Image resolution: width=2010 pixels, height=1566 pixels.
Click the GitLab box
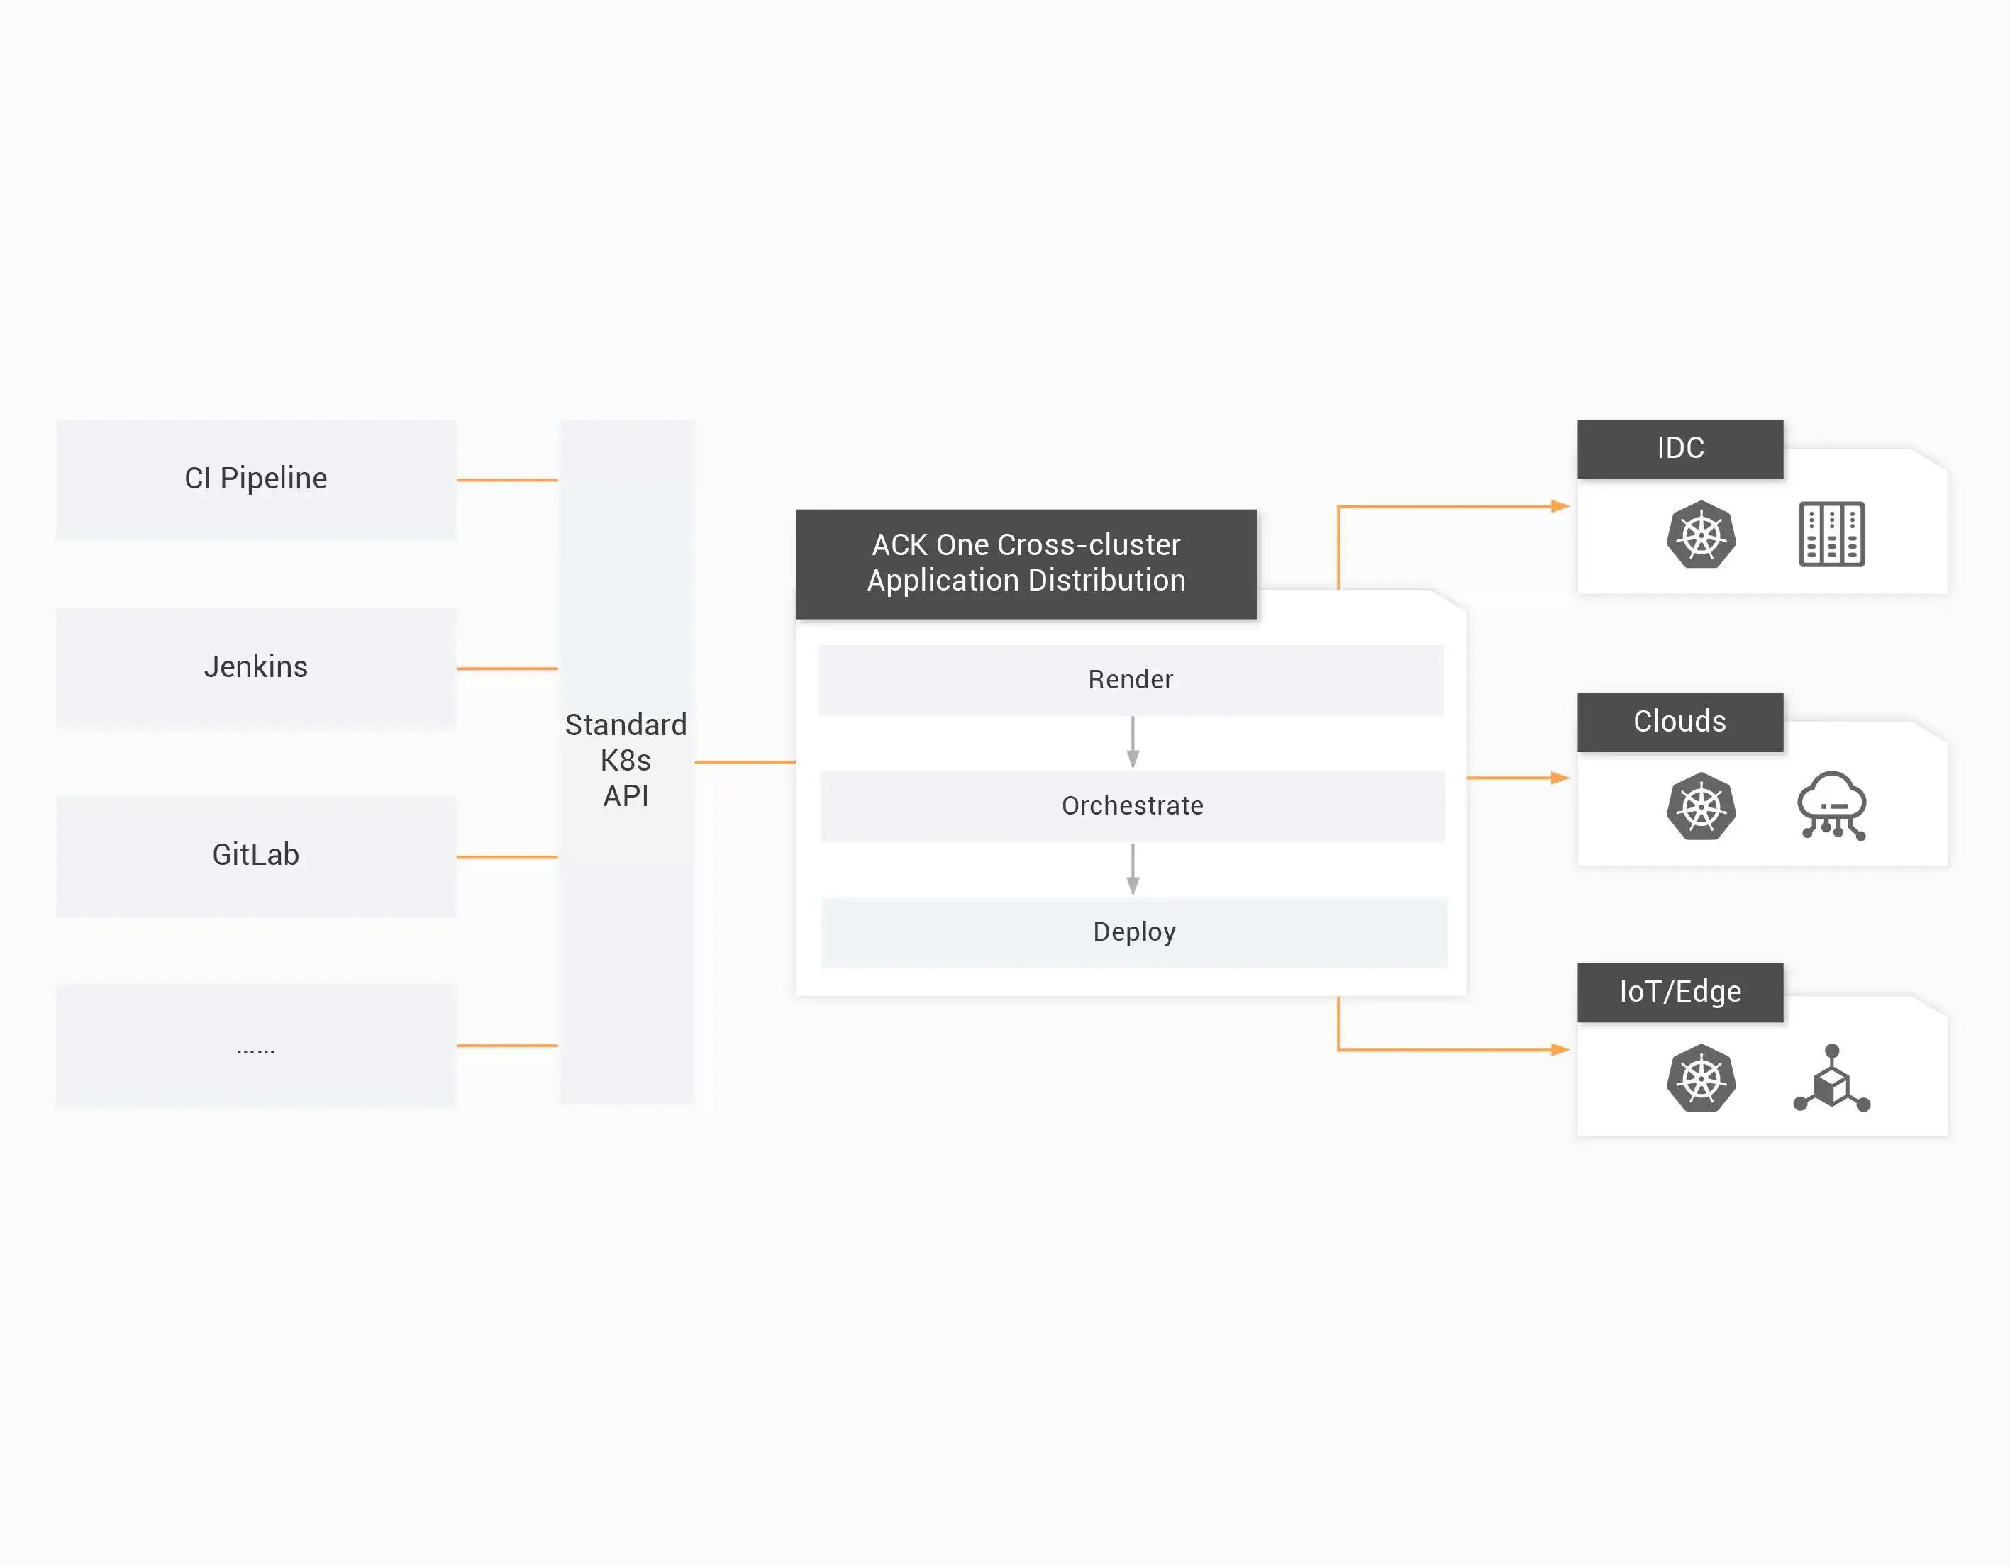click(x=256, y=856)
